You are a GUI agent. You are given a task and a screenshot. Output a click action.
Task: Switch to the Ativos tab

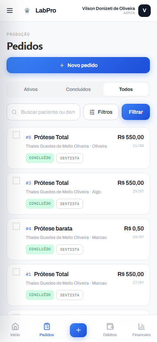coord(31,89)
